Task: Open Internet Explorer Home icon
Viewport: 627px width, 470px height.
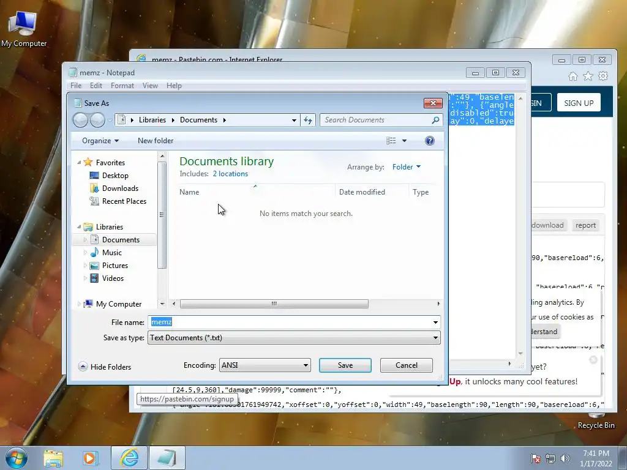Action: tap(573, 76)
